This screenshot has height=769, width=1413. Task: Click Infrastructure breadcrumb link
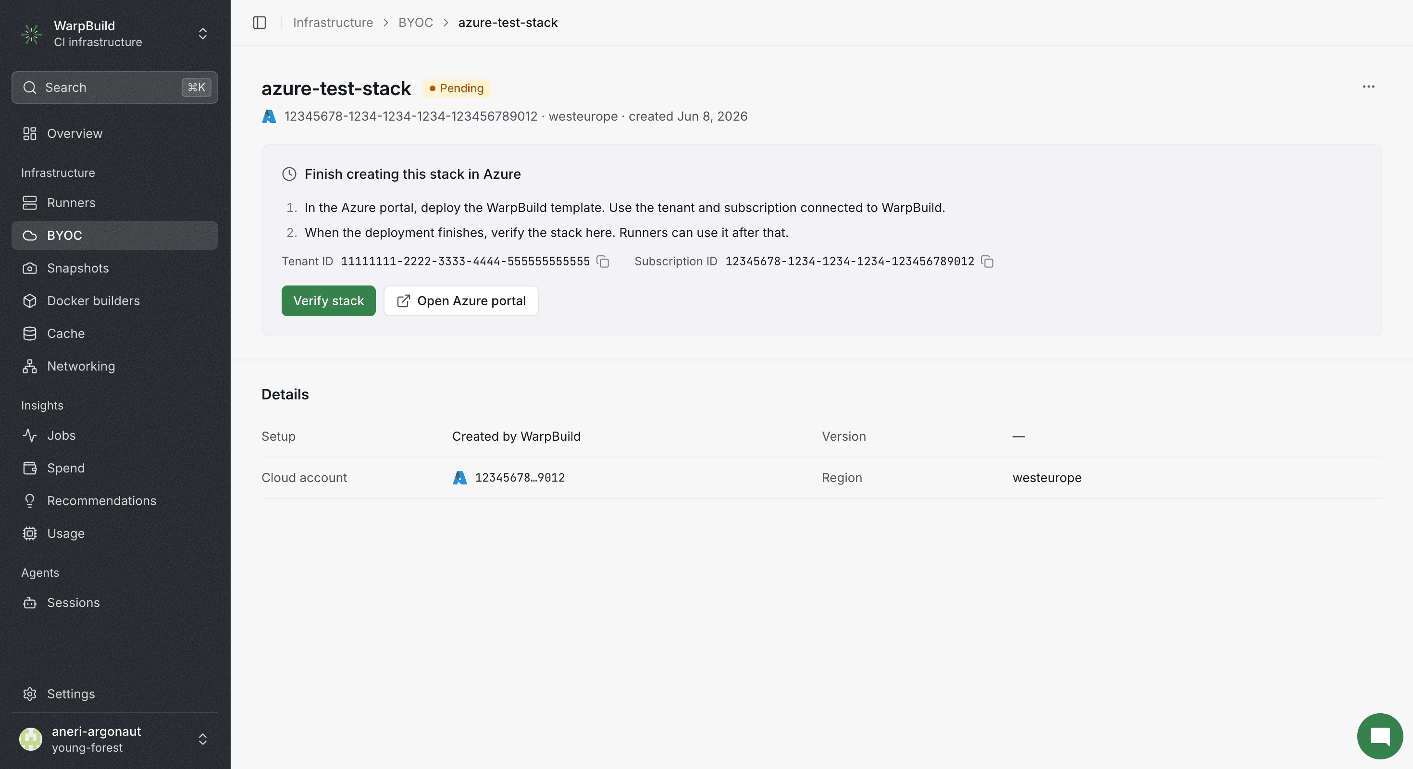coord(333,23)
